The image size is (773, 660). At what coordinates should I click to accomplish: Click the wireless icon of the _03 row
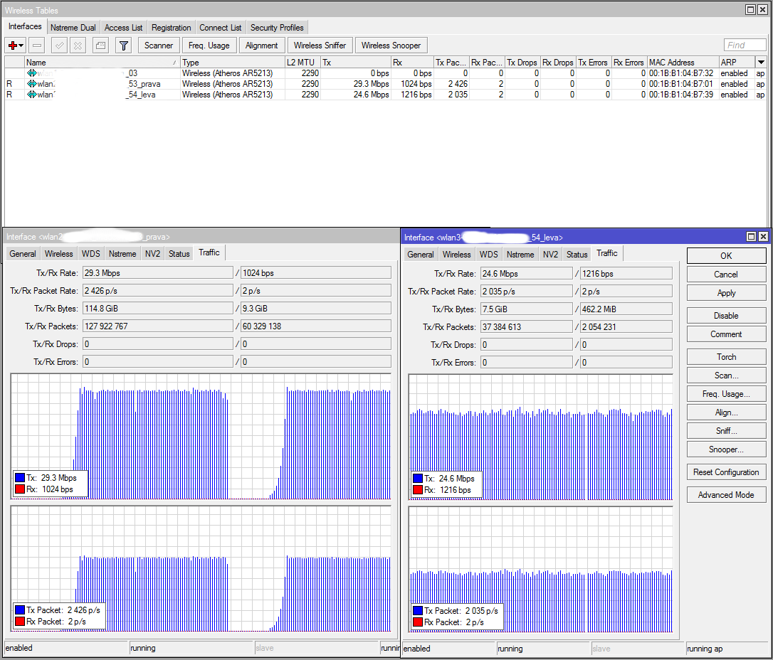[32, 73]
